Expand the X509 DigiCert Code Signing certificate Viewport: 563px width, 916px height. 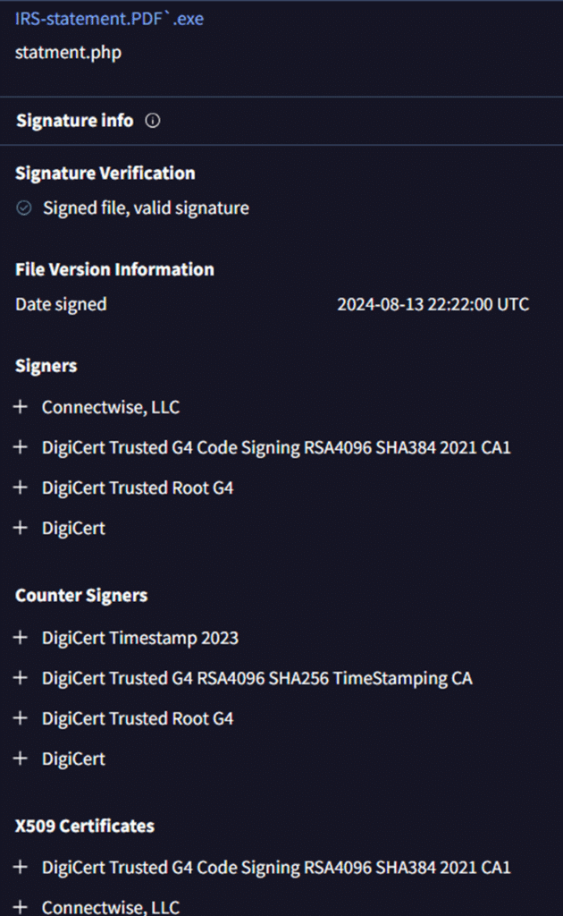click(21, 867)
